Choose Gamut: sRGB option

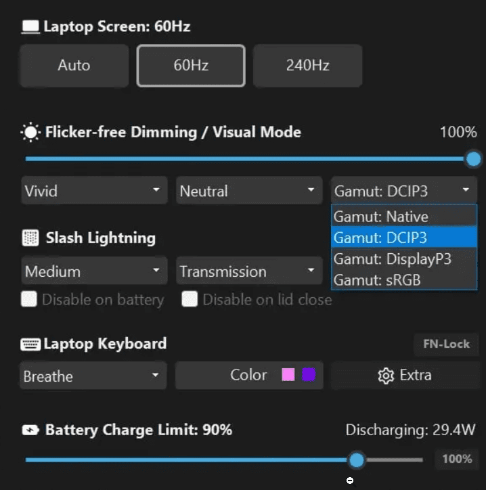pyautogui.click(x=404, y=280)
